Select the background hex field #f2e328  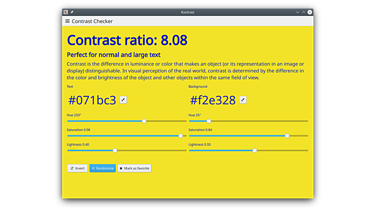tap(212, 100)
